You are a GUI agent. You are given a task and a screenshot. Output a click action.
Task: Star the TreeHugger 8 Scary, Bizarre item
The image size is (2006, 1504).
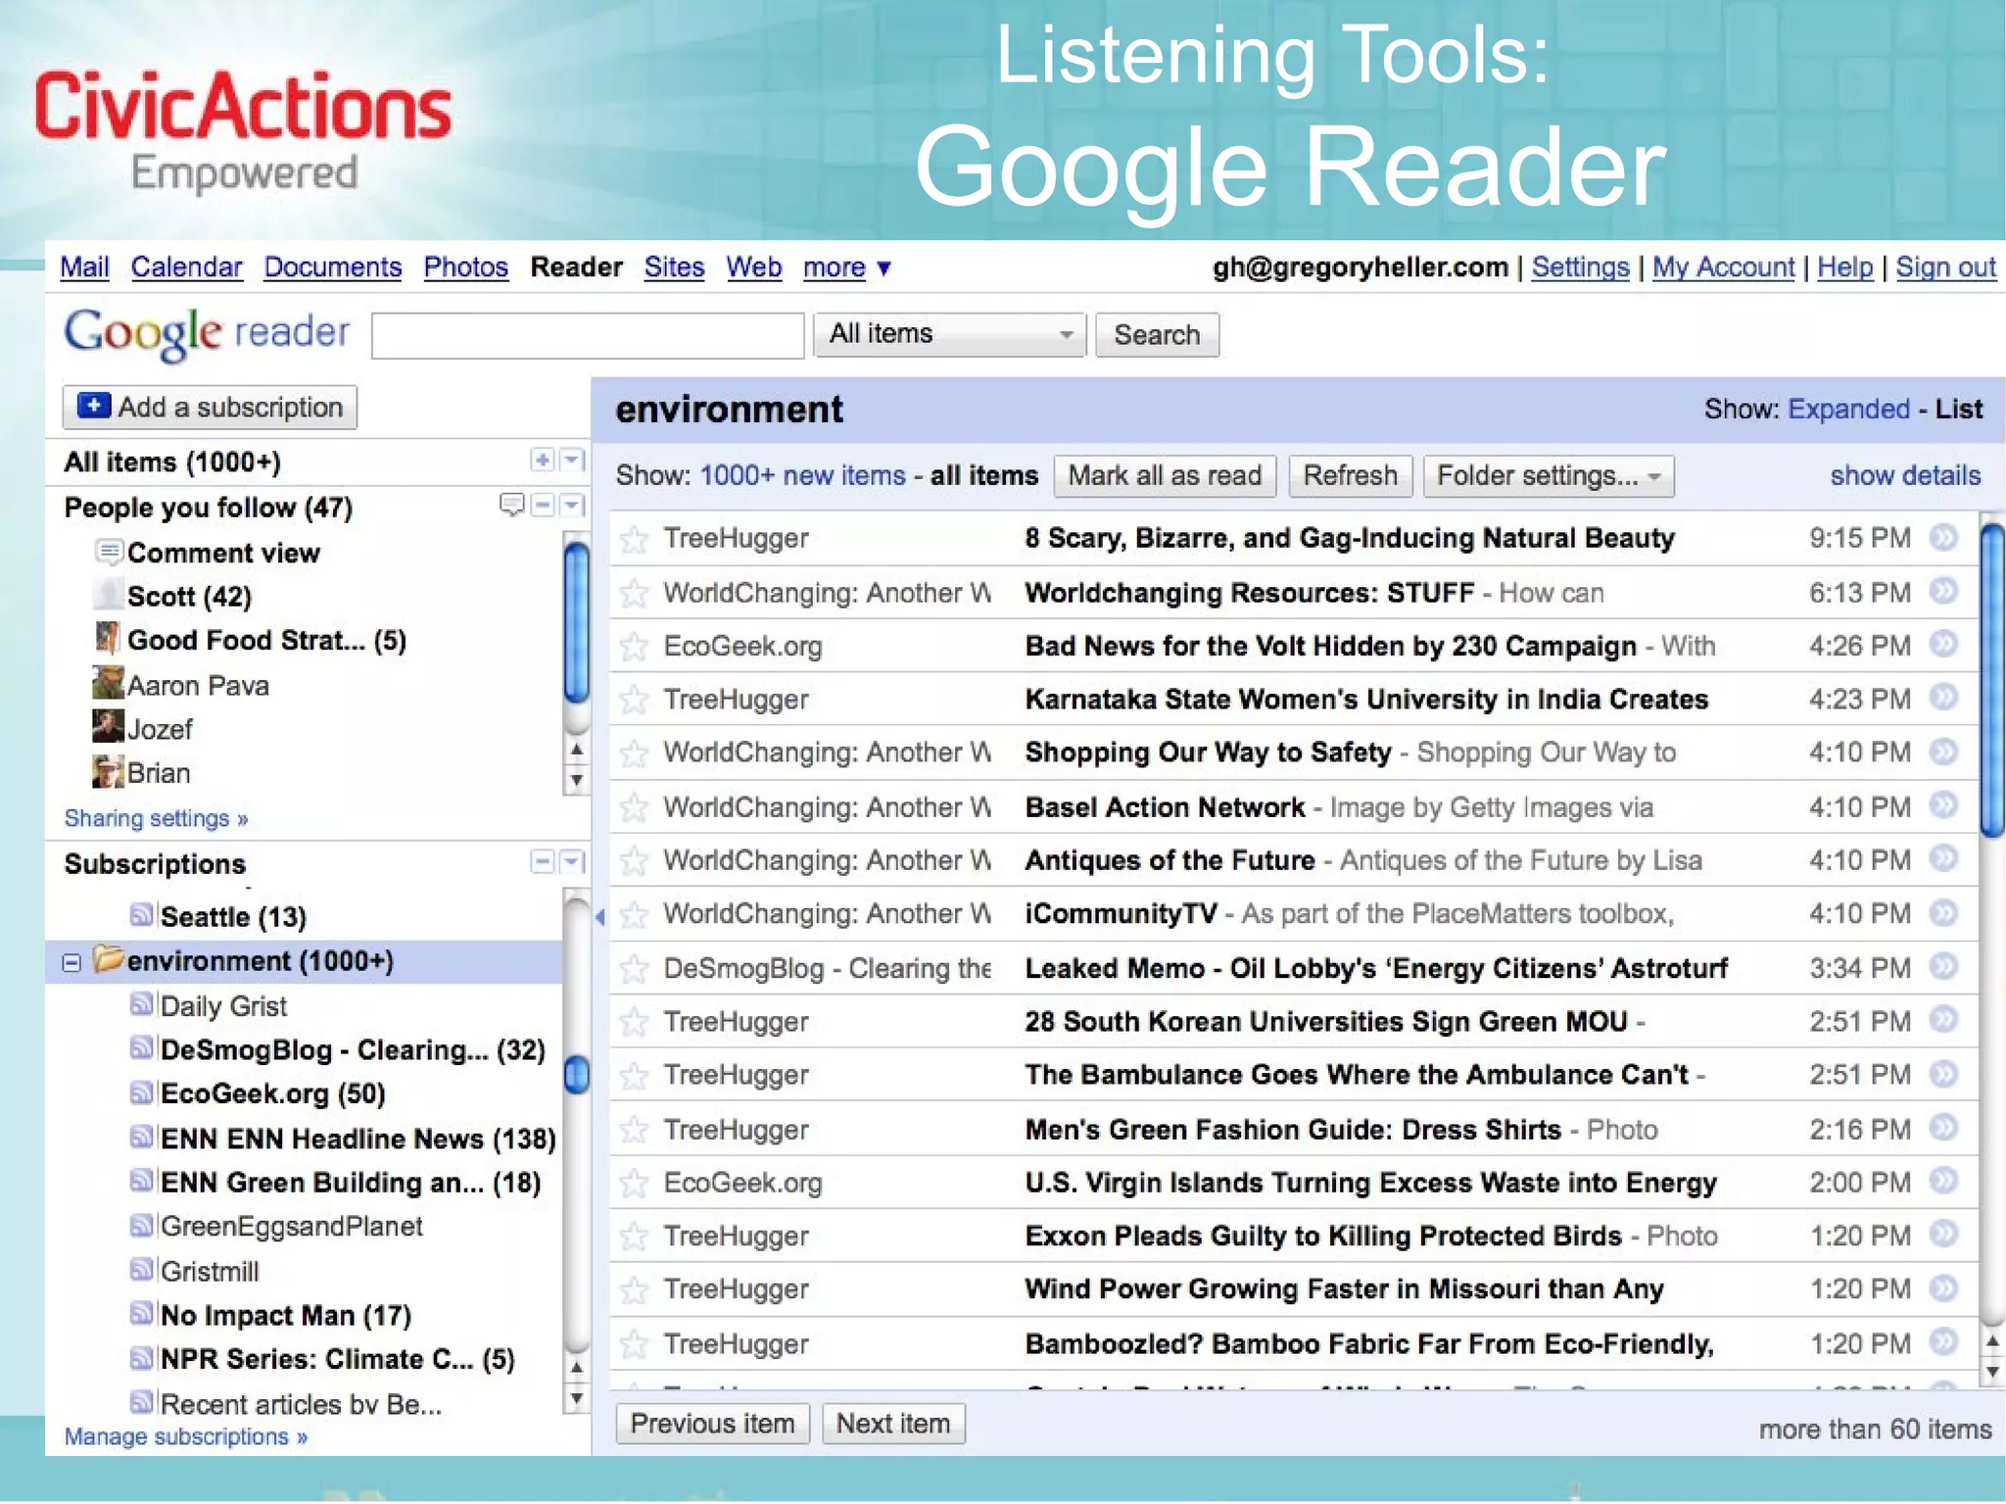(x=635, y=539)
